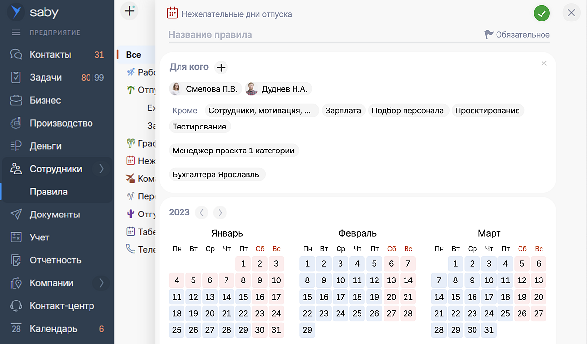Click the hamburger menu icon near Предприятие
This screenshot has width=587, height=344.
pos(16,33)
